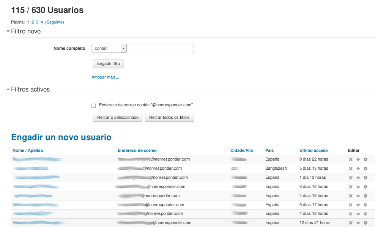Delete user with last access 6 días 17 horas
This screenshot has width=375, height=227.
tap(351, 205)
